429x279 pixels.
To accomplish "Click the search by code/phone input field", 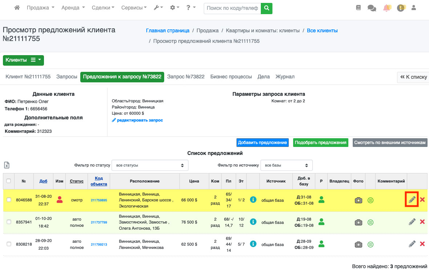I will 232,8.
